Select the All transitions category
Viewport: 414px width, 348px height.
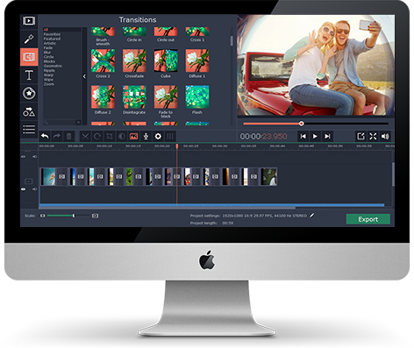click(x=46, y=30)
